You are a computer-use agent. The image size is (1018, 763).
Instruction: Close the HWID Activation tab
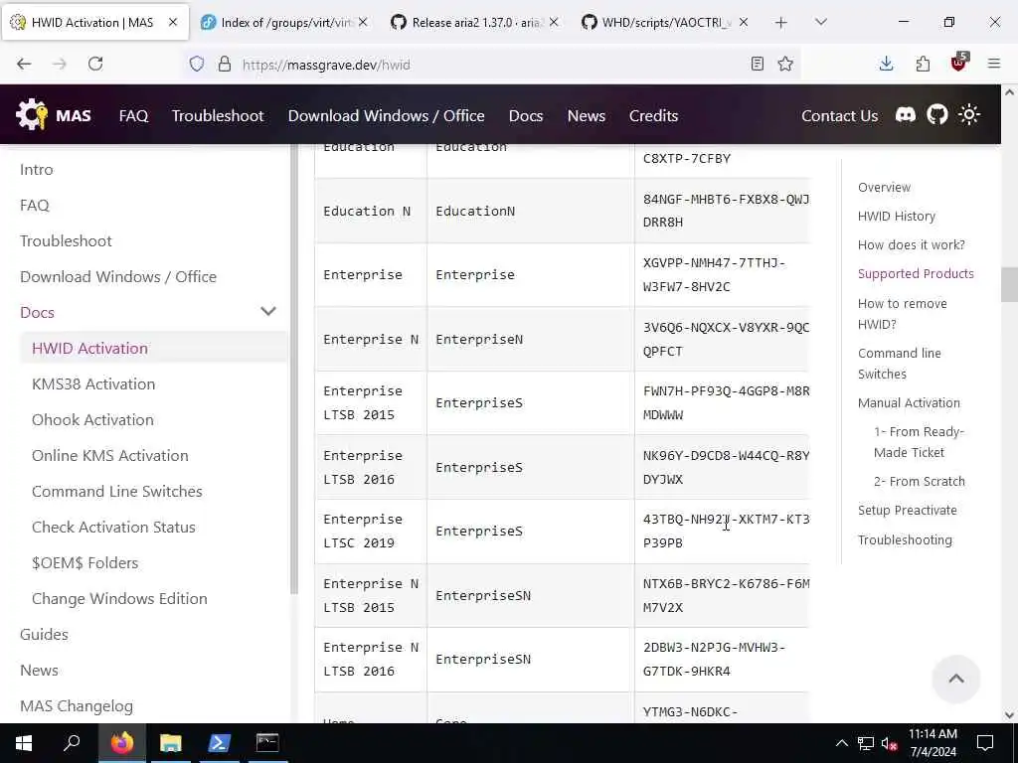(x=173, y=22)
